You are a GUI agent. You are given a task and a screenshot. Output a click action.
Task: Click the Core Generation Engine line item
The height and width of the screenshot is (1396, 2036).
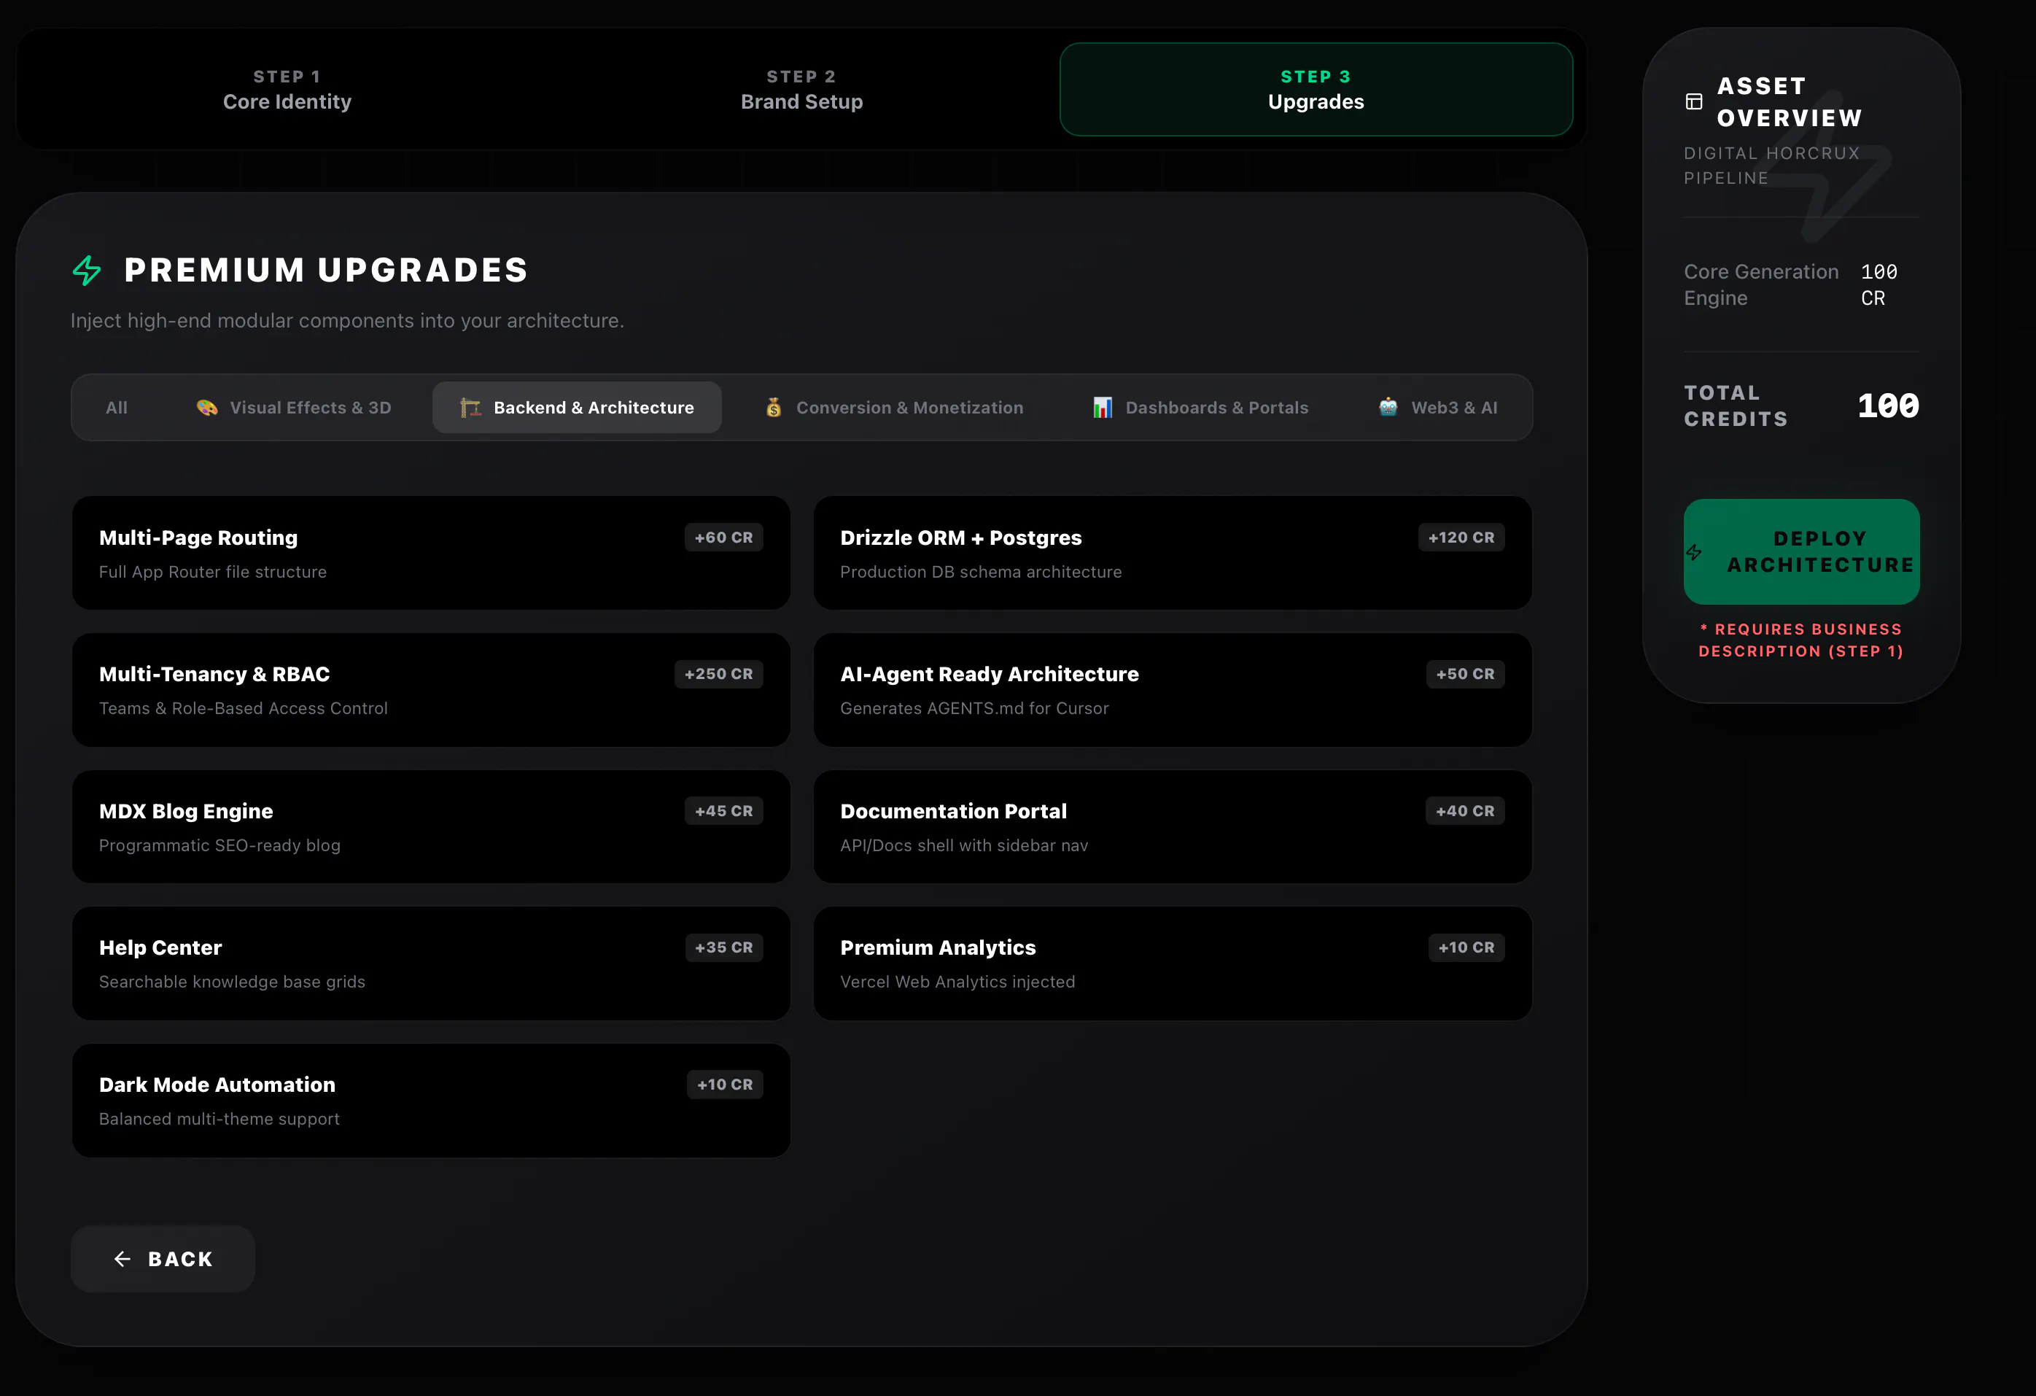click(x=1801, y=284)
